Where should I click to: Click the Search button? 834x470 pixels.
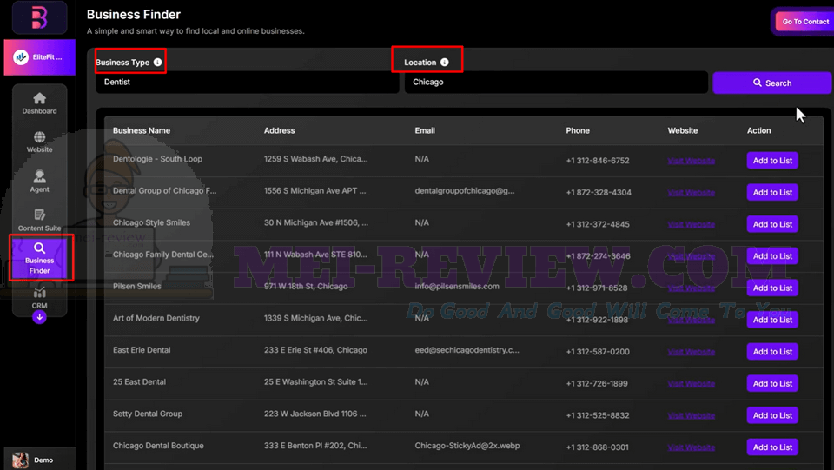click(x=771, y=83)
